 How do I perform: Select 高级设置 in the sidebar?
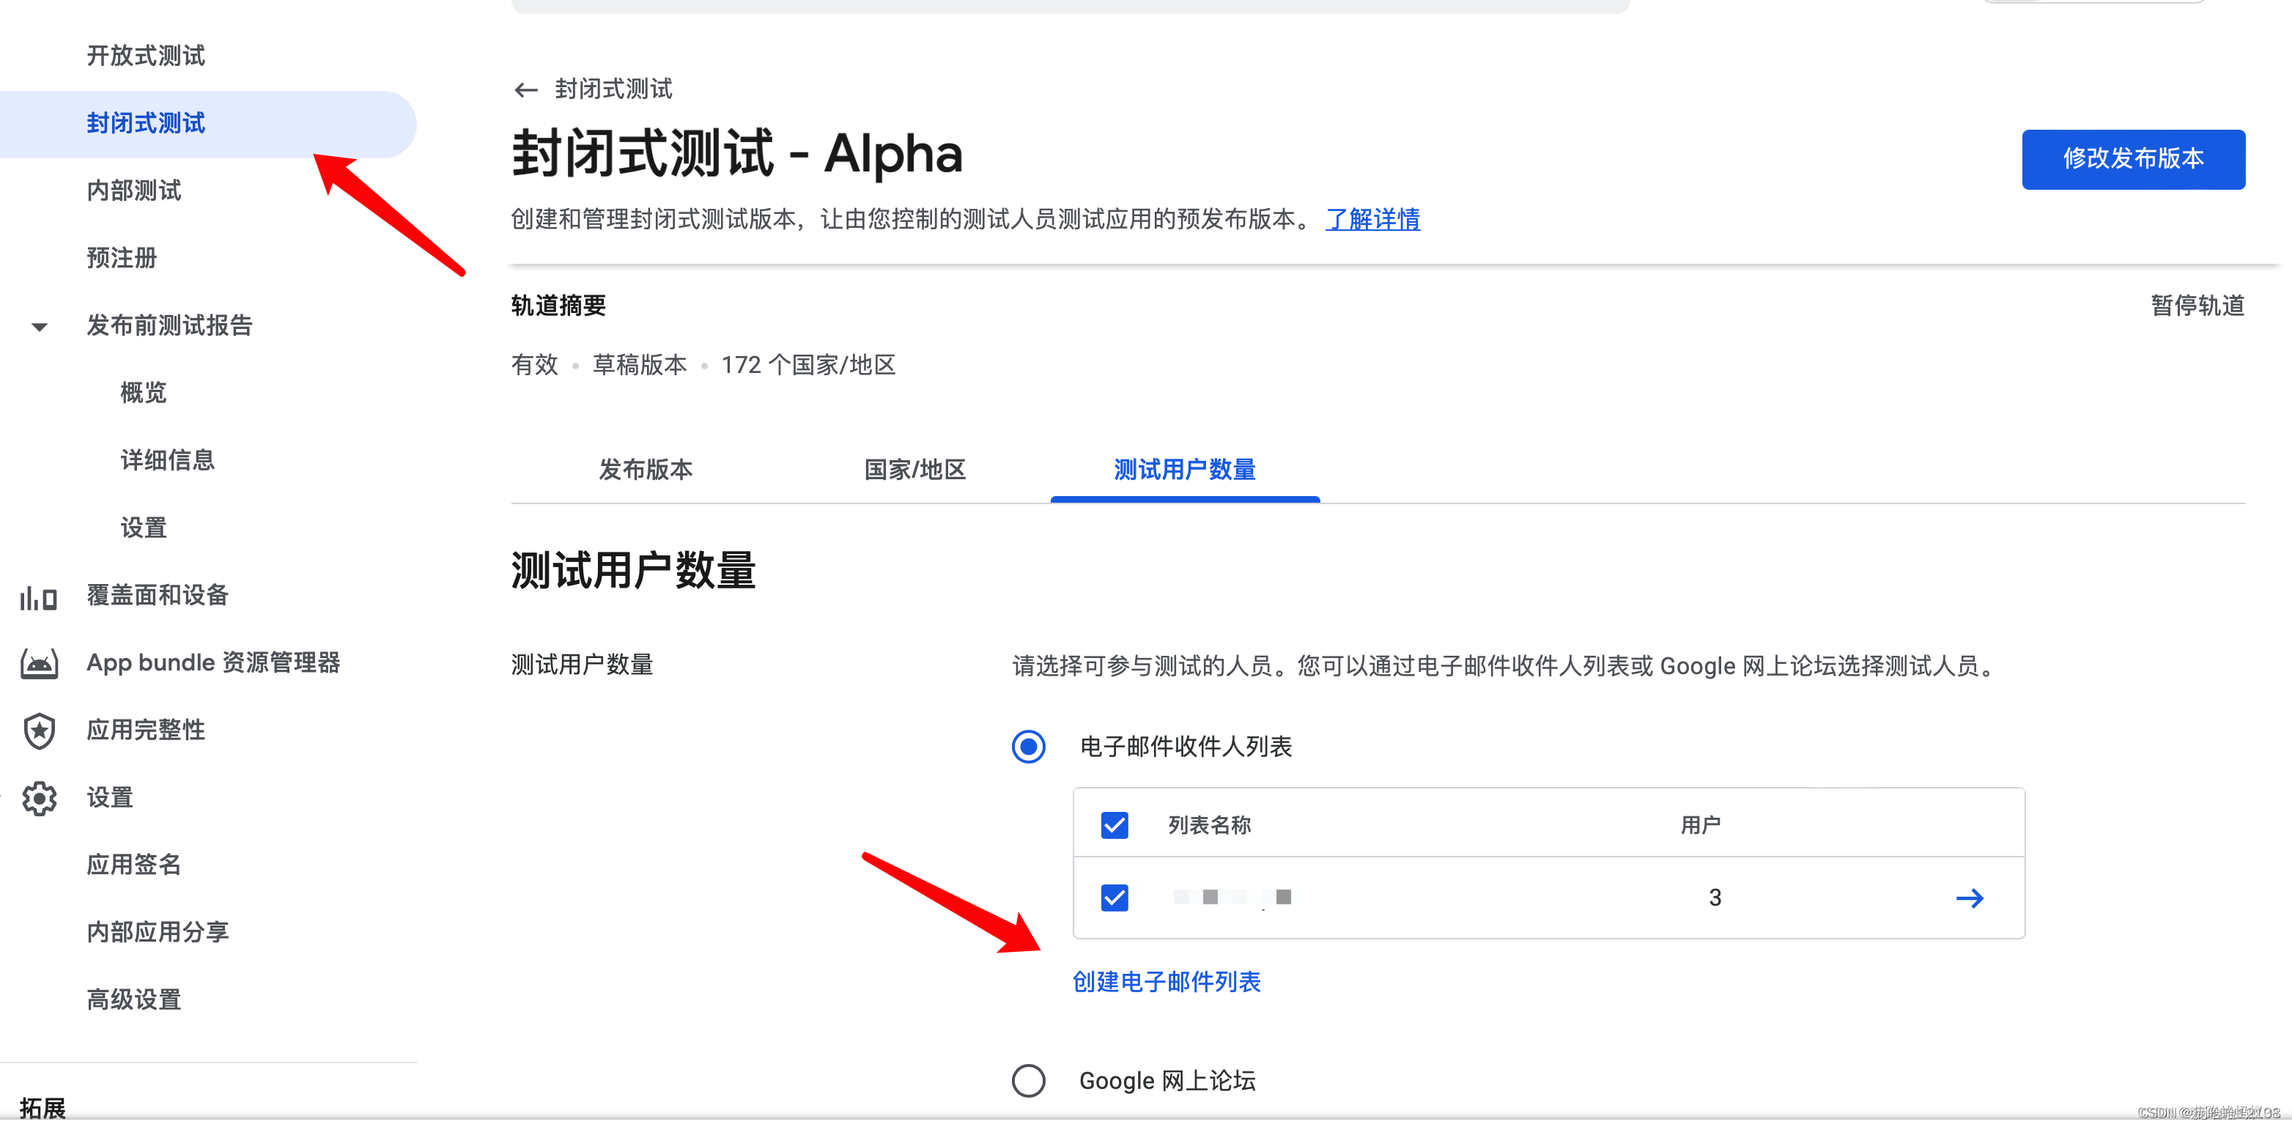pyautogui.click(x=133, y=999)
